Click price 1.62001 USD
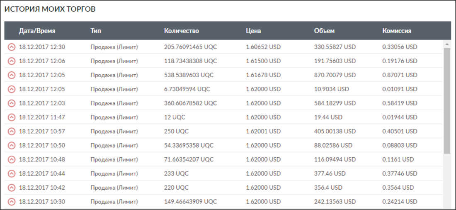The image size is (456, 210). 263,132
